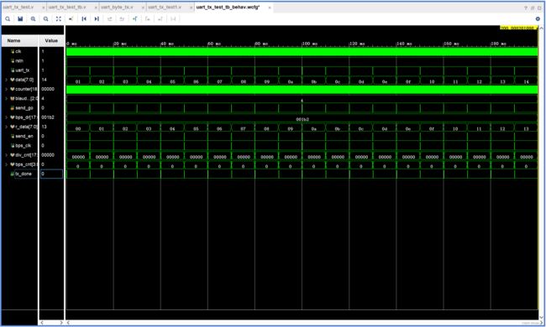Click the '001b2' label in the bps_dr waveform
The height and width of the screenshot is (327, 546).
pyautogui.click(x=302, y=119)
